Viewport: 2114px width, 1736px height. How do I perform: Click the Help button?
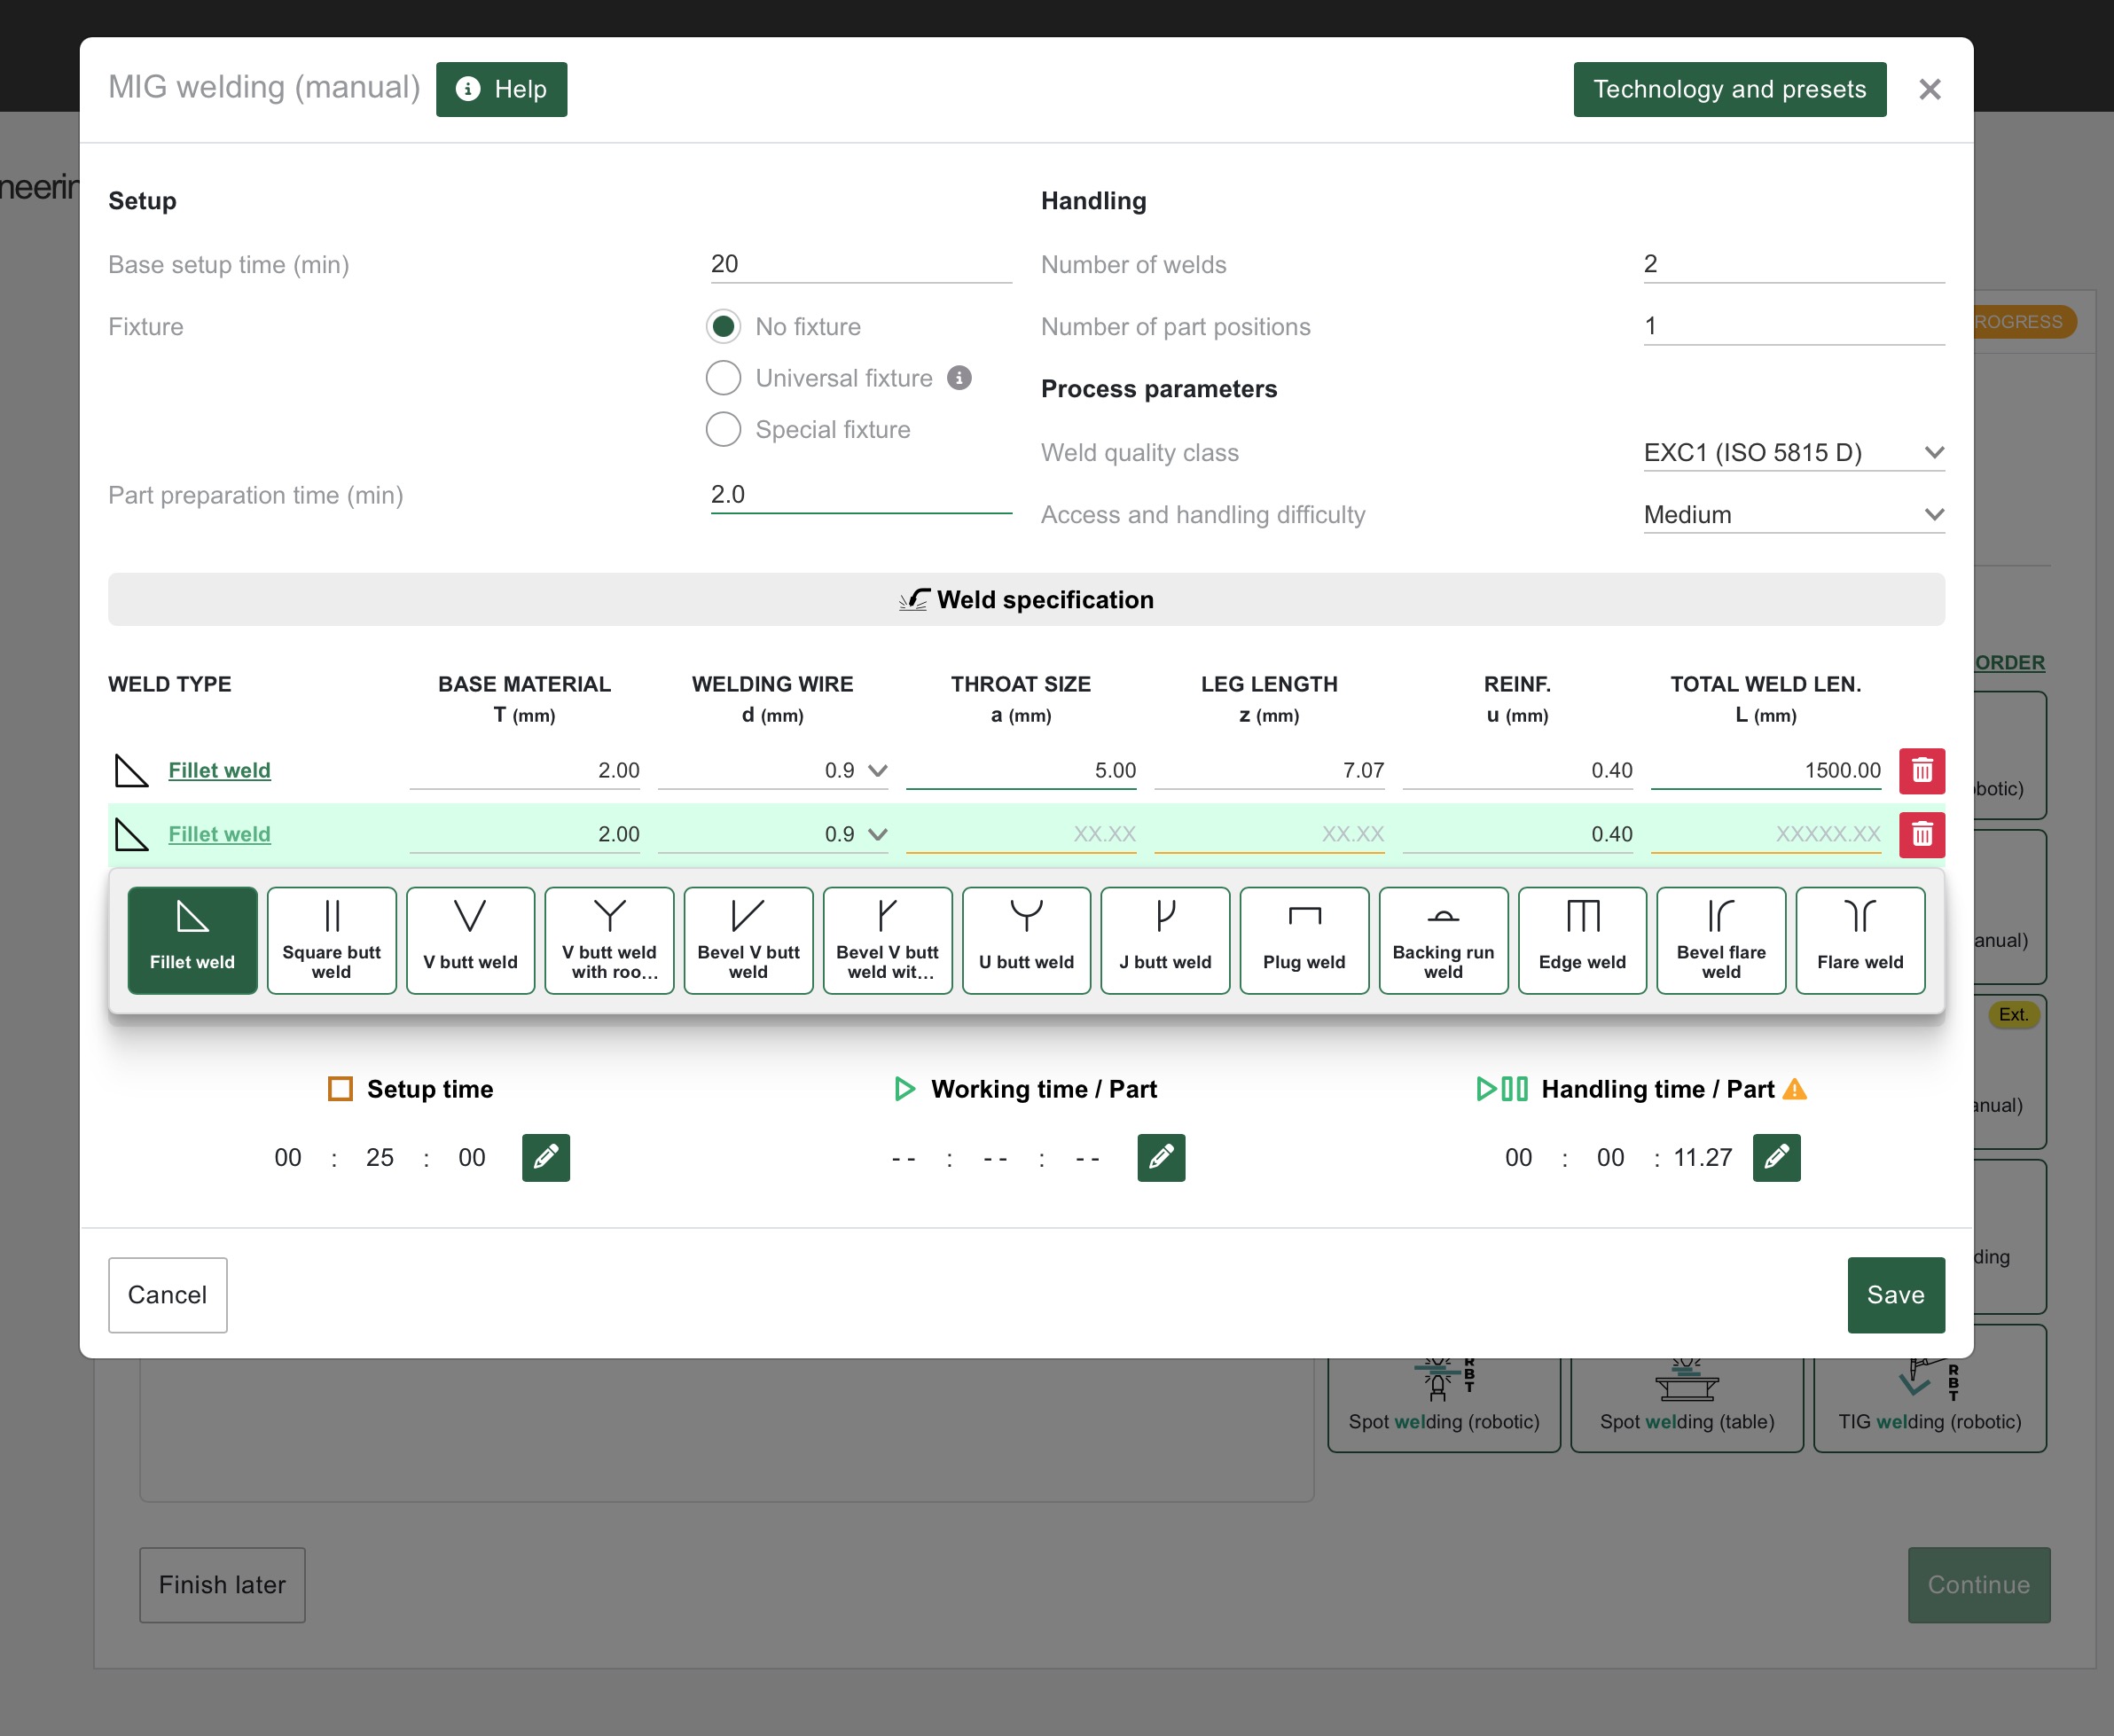pyautogui.click(x=501, y=89)
